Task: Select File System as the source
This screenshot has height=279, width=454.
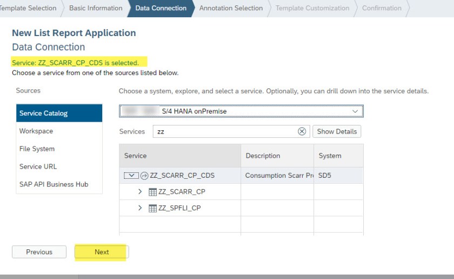Action: (x=37, y=149)
